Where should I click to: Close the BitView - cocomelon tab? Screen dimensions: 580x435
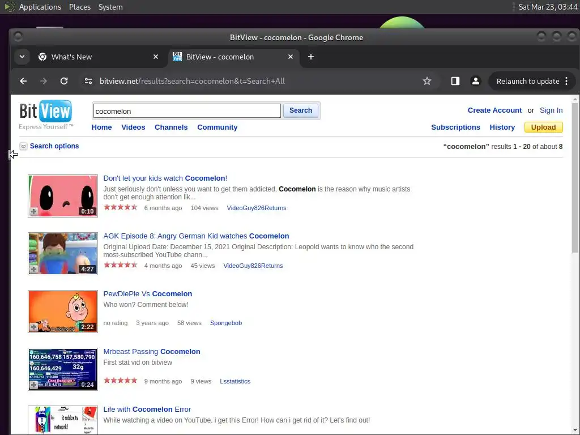pyautogui.click(x=291, y=57)
